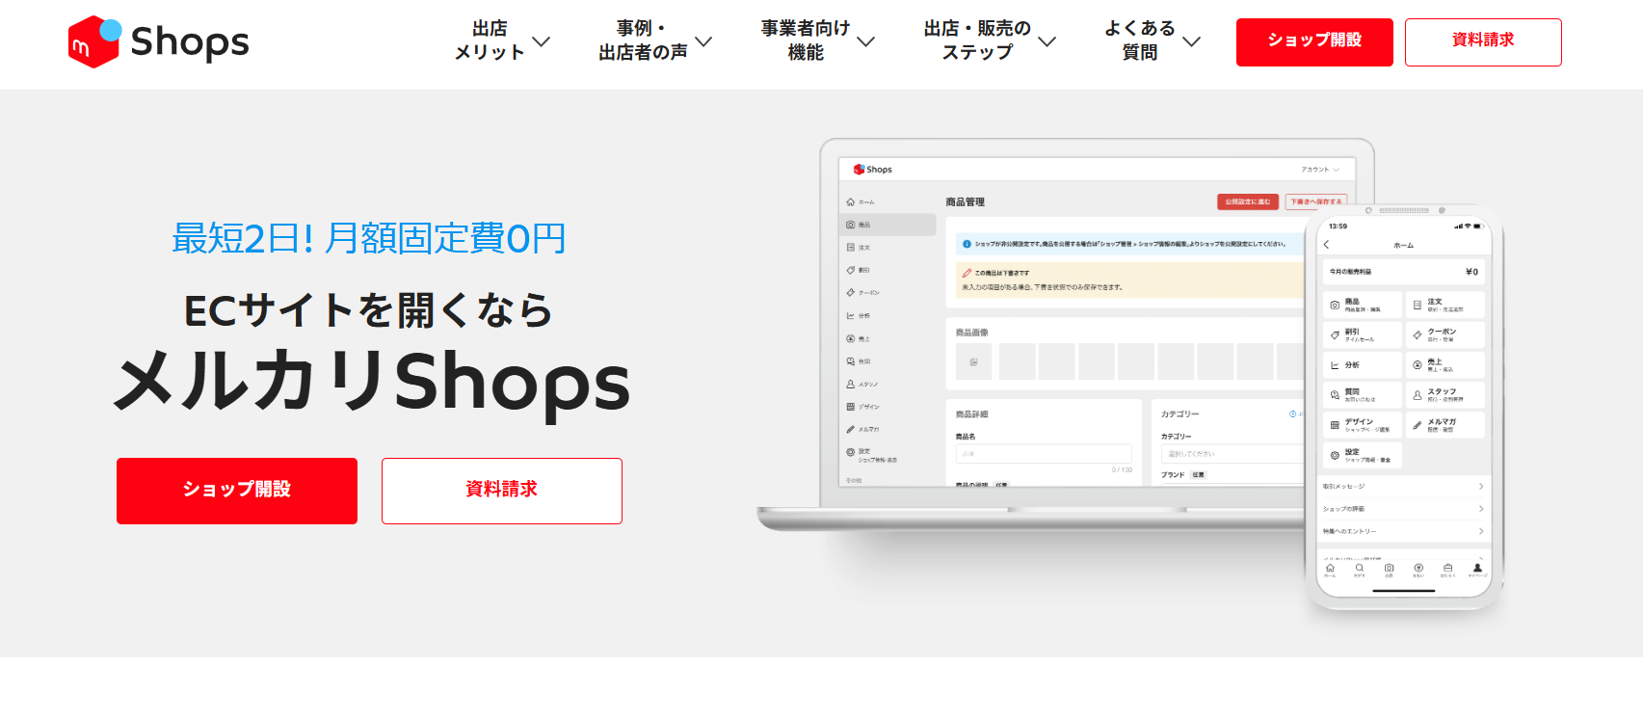Tap home icon in phone bottom bar

click(x=1330, y=570)
